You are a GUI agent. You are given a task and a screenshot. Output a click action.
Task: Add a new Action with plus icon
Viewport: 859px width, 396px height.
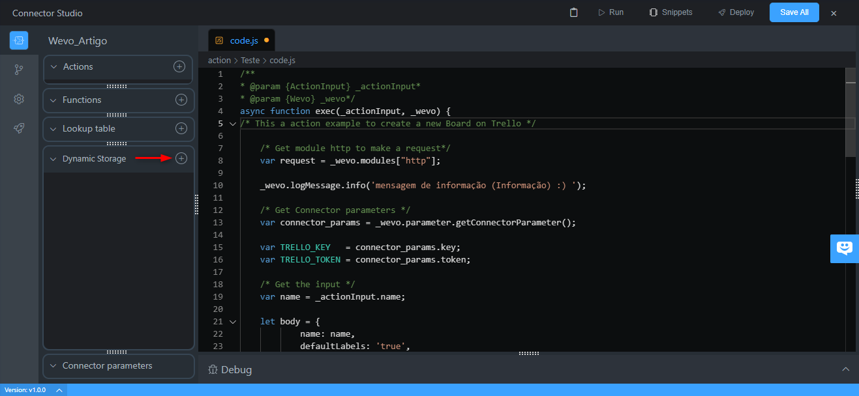[179, 66]
